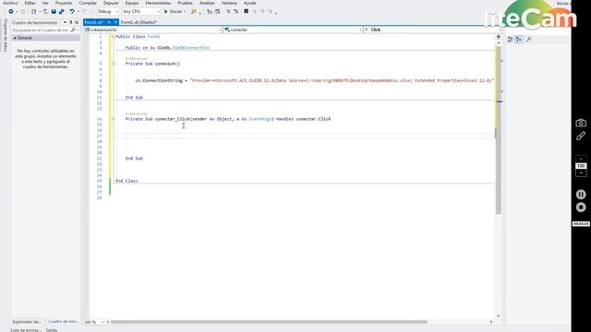
Task: Open the Salida output panel
Action: [x=52, y=330]
